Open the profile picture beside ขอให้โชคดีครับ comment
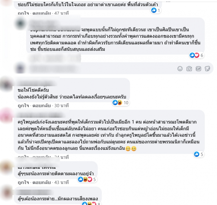217x205 pixels. click(x=6, y=84)
